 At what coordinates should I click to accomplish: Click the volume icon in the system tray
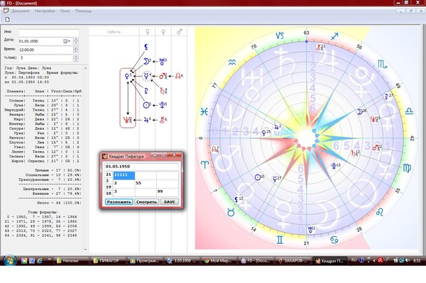coord(408,260)
